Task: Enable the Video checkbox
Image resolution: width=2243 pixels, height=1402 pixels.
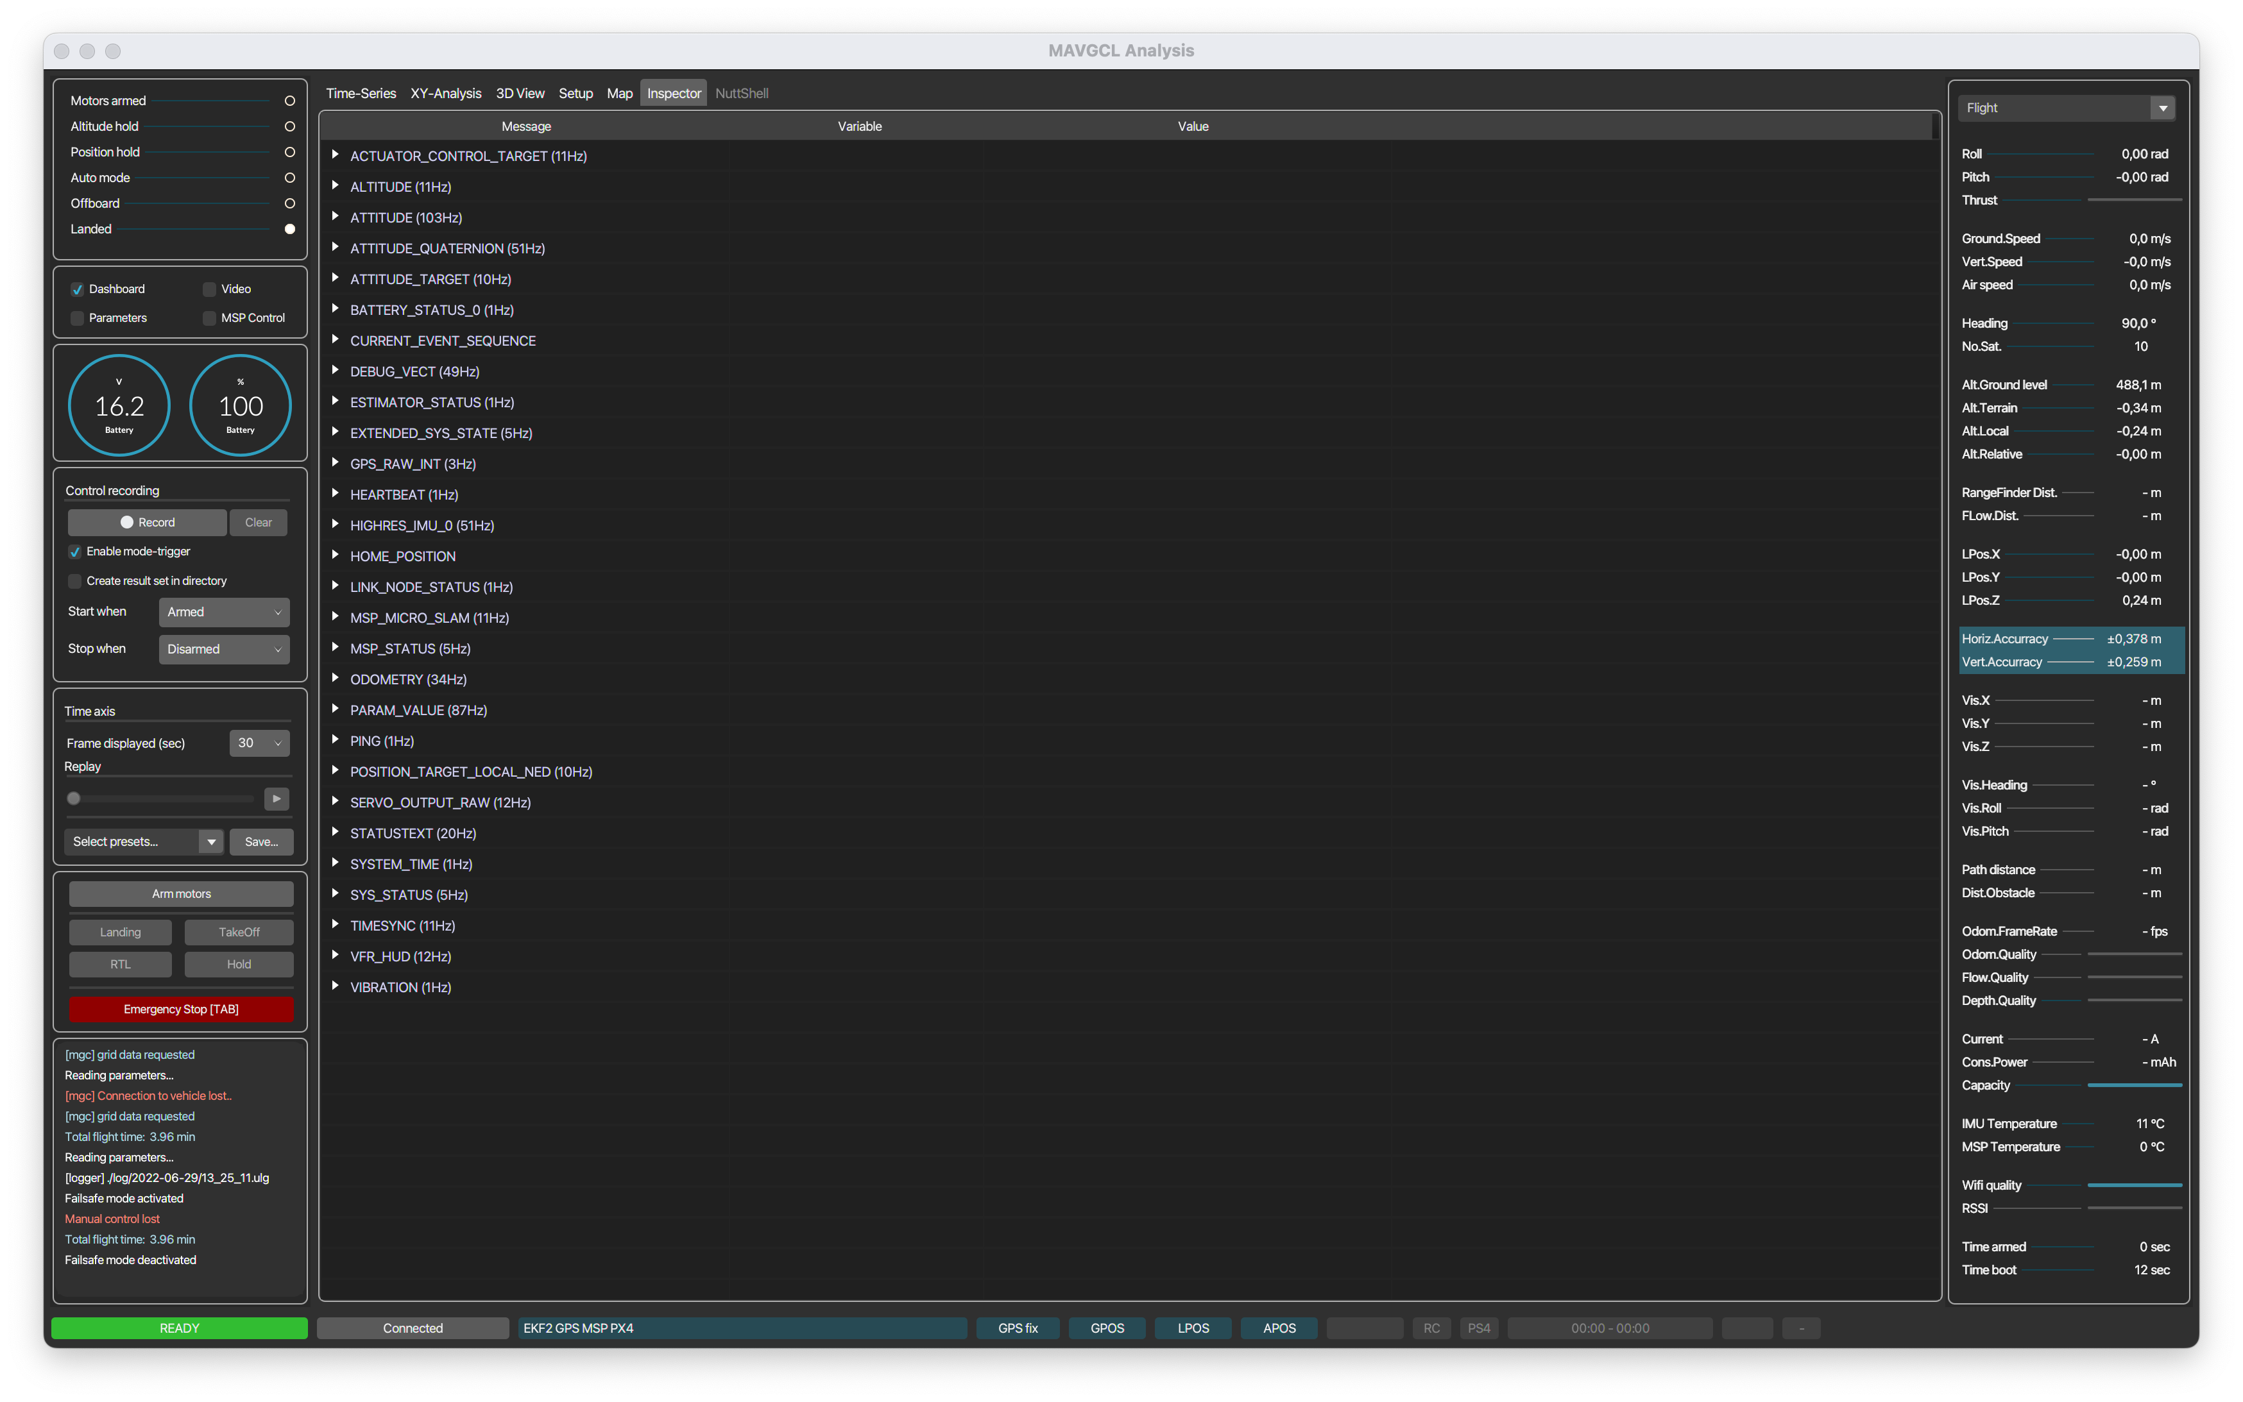Action: point(210,289)
